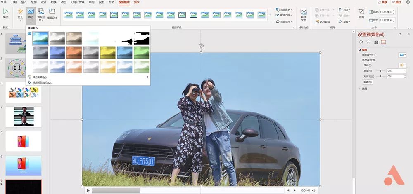413x194 pixels.
Task: Select the dark orange recolor swatch
Action: (x=74, y=52)
